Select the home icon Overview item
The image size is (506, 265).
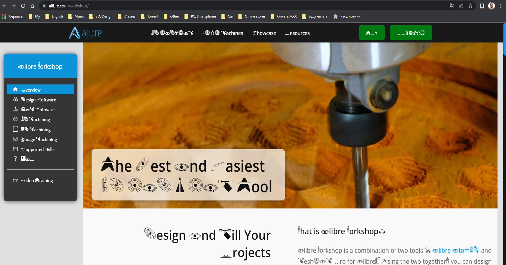click(40, 89)
